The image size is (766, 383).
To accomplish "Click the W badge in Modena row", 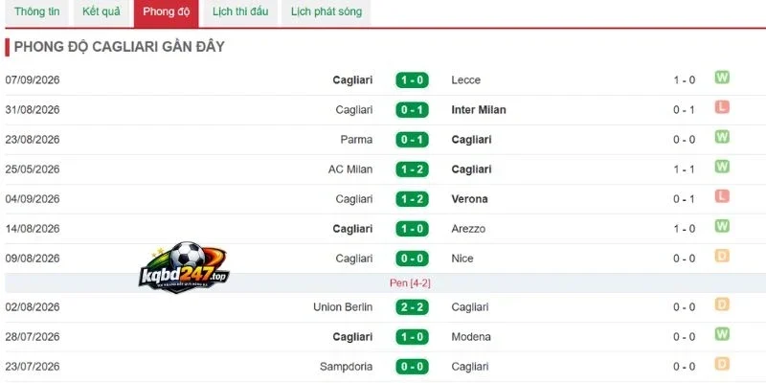I will point(722,334).
